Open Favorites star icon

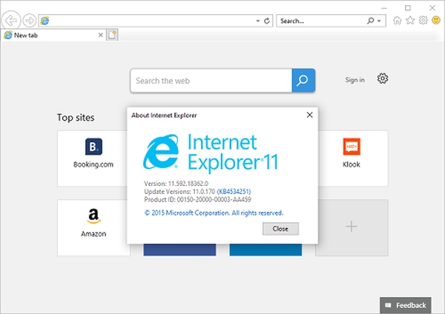tap(410, 21)
